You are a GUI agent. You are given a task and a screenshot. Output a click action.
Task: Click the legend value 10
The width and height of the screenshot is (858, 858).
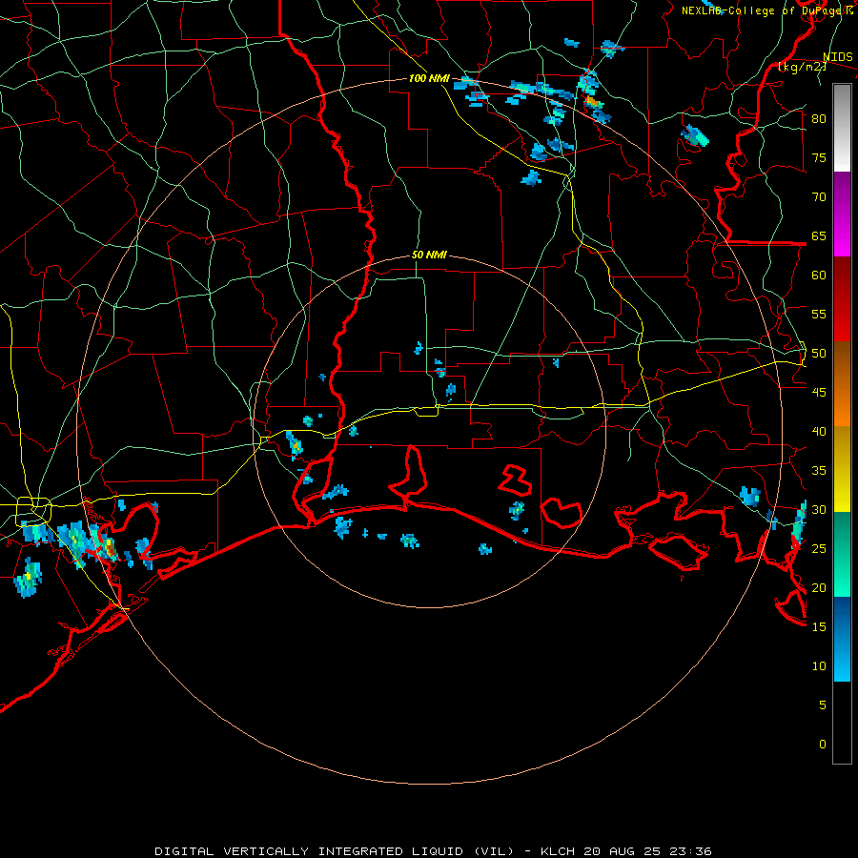pos(819,666)
